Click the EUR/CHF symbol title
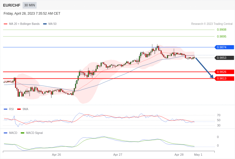The width and height of the screenshot is (235, 159). tap(12, 5)
